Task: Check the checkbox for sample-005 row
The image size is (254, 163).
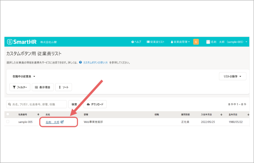Action: 8,122
